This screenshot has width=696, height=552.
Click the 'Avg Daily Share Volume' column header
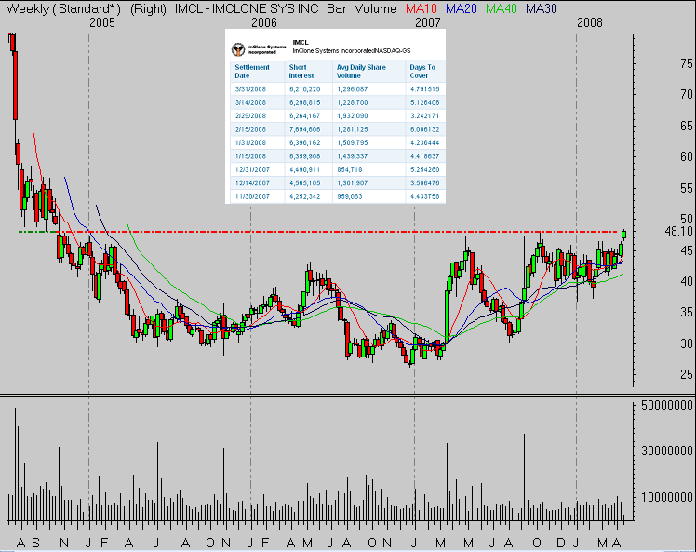pos(361,72)
